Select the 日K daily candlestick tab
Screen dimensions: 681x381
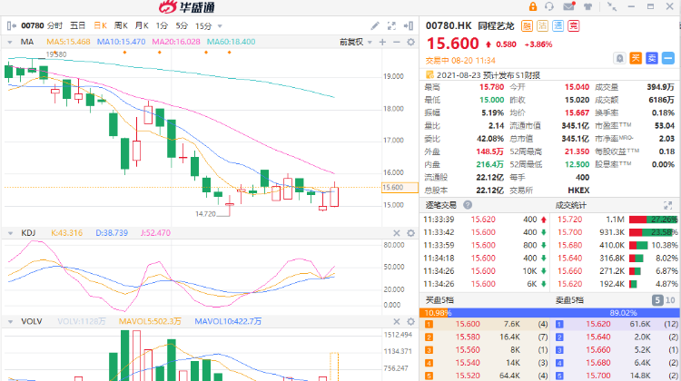pos(100,26)
